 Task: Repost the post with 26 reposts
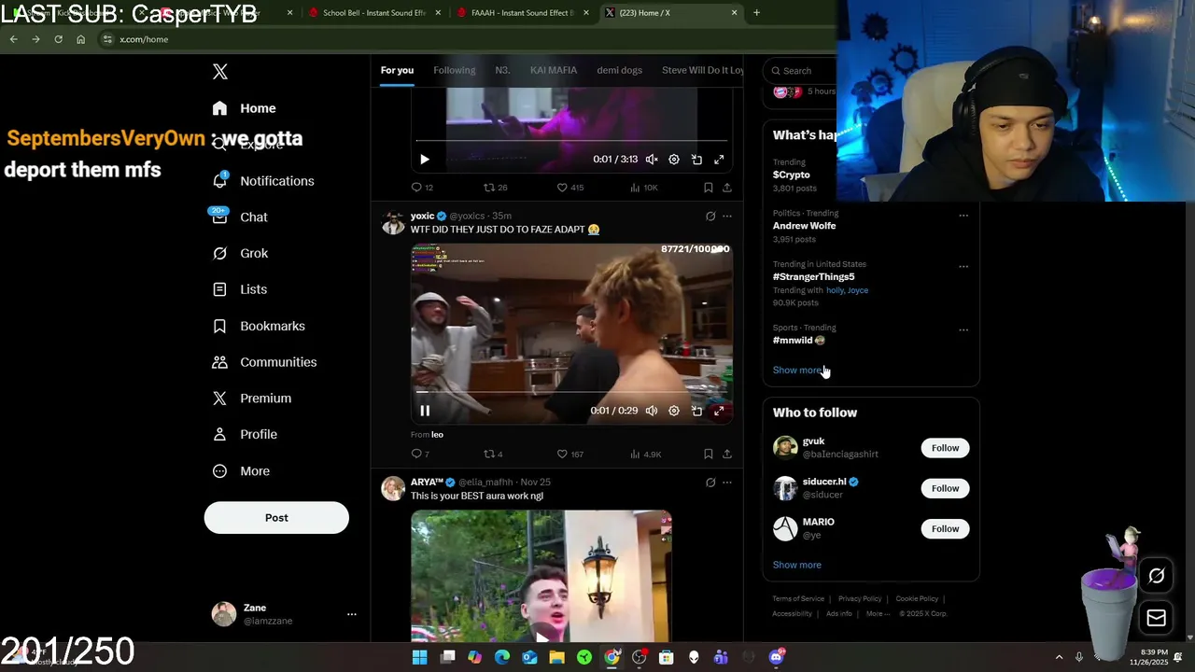point(495,188)
